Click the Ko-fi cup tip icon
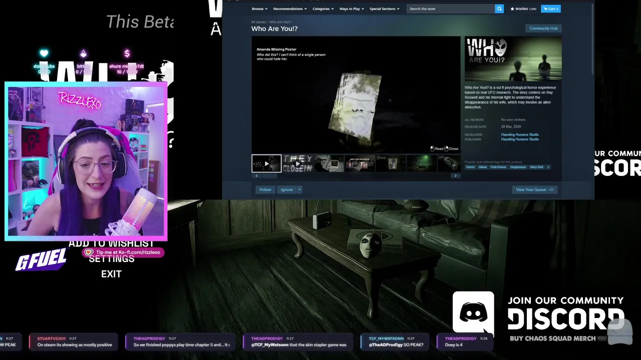 coord(89,252)
